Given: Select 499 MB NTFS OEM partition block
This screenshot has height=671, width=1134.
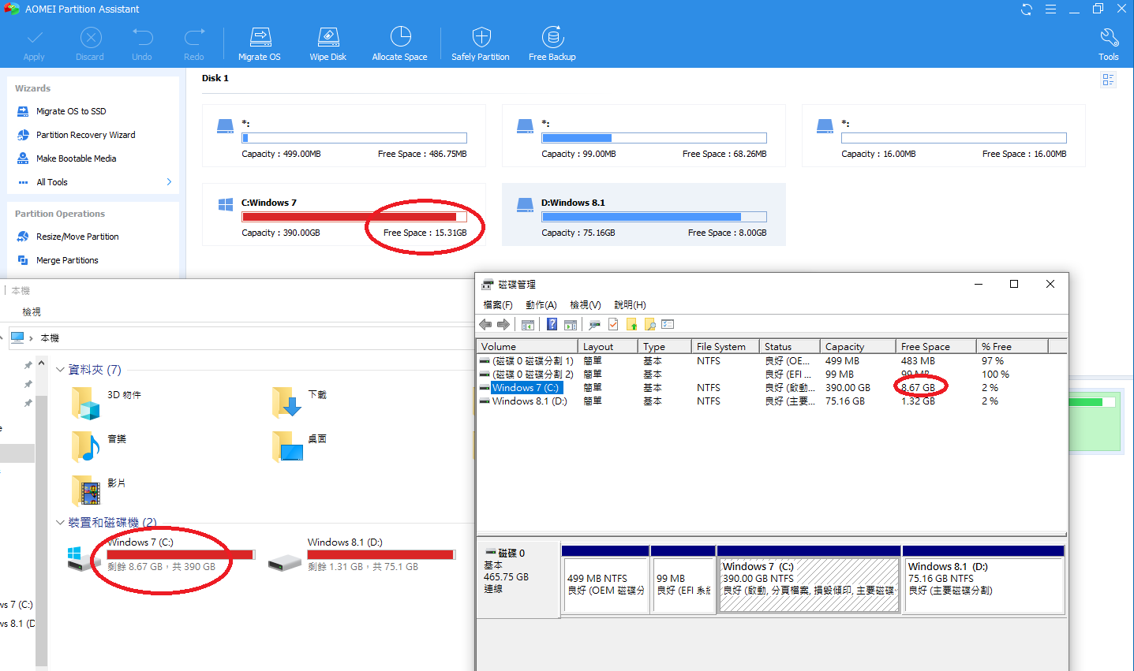Looking at the screenshot, I should [605, 578].
